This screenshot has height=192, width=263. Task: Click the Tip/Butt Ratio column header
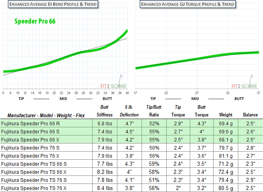click(154, 111)
